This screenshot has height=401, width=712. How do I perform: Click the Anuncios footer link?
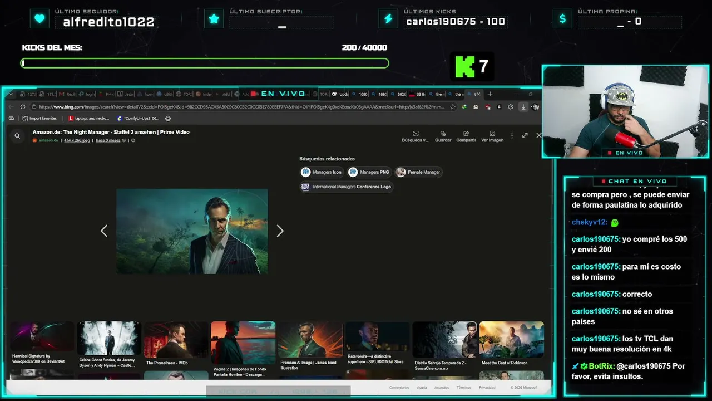tap(442, 388)
